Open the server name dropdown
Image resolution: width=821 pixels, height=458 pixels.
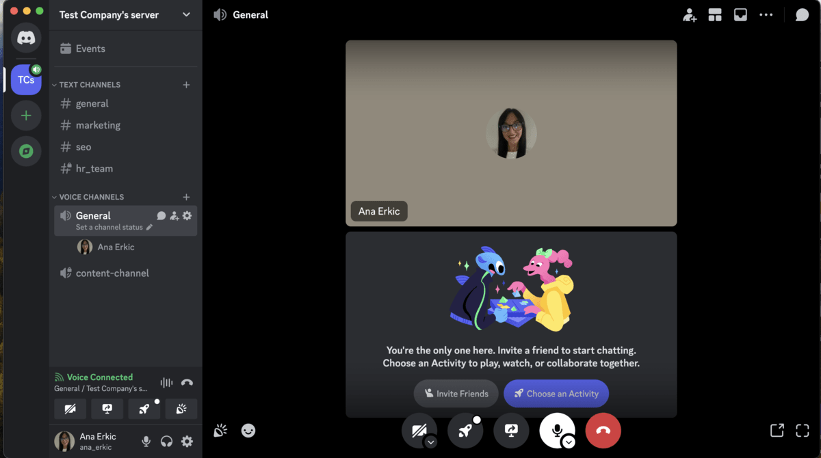(185, 14)
